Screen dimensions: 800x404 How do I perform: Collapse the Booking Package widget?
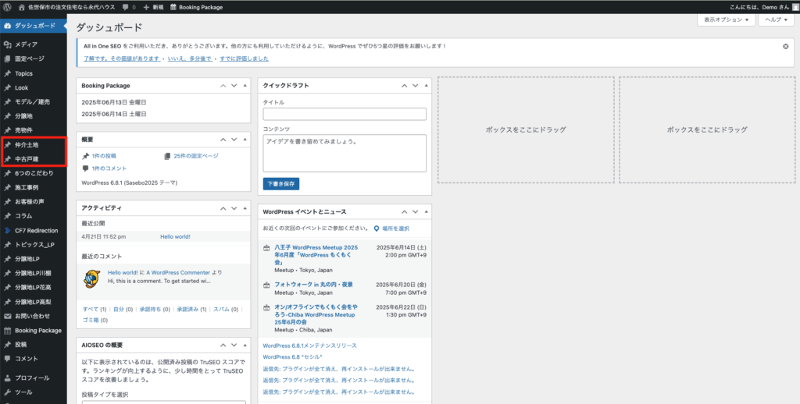[245, 86]
